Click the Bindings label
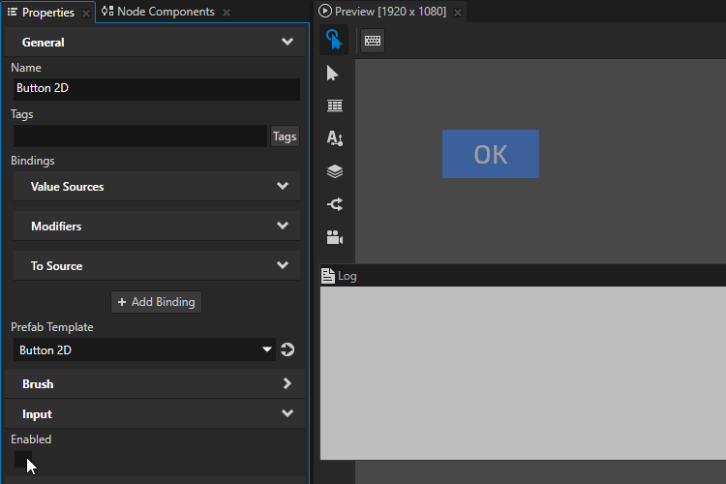 [32, 161]
